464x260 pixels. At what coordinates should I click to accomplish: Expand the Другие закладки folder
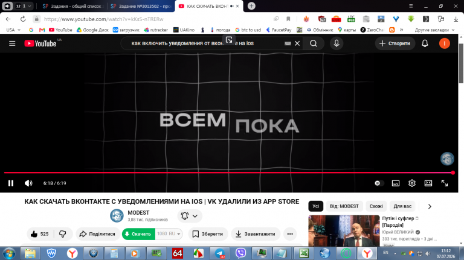pos(435,30)
